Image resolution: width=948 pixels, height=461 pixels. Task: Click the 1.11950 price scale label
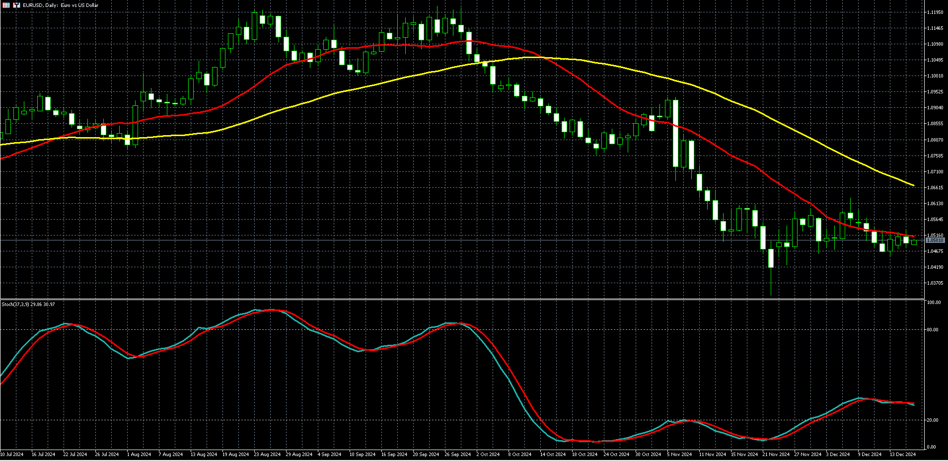(x=935, y=12)
